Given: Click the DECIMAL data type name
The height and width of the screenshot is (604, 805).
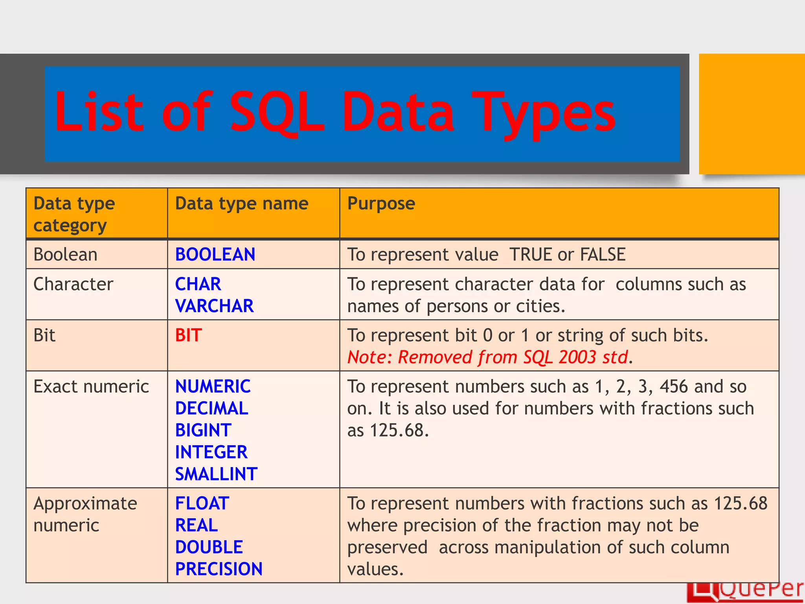Looking at the screenshot, I should (211, 408).
